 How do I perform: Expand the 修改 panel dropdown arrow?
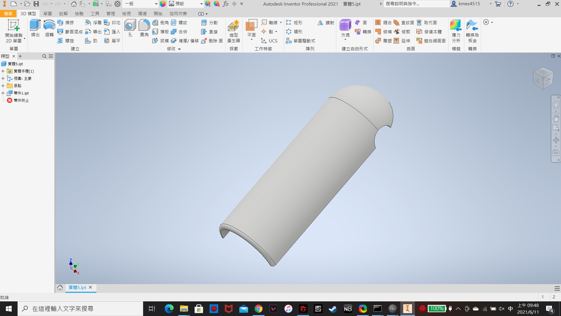coord(179,49)
